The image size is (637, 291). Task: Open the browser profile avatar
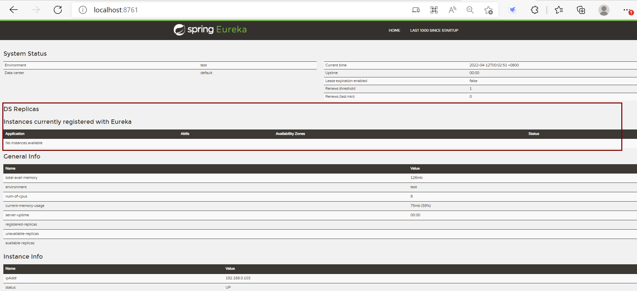tap(604, 10)
